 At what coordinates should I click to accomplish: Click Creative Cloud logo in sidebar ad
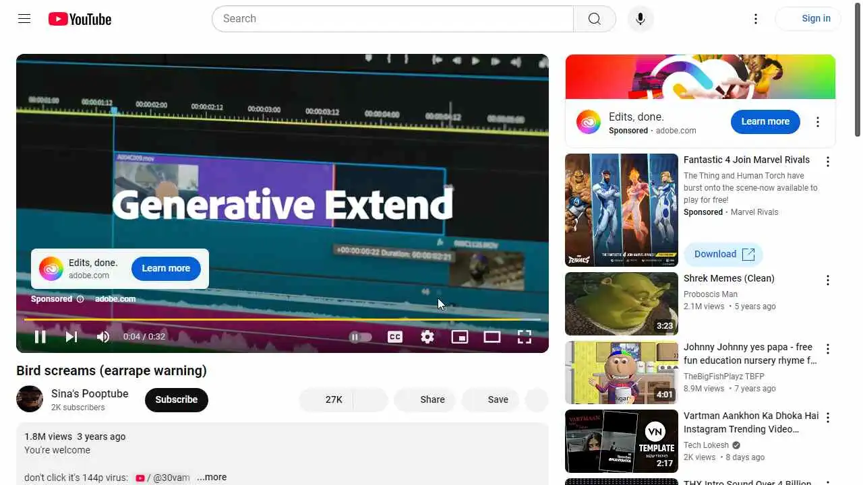pos(589,122)
